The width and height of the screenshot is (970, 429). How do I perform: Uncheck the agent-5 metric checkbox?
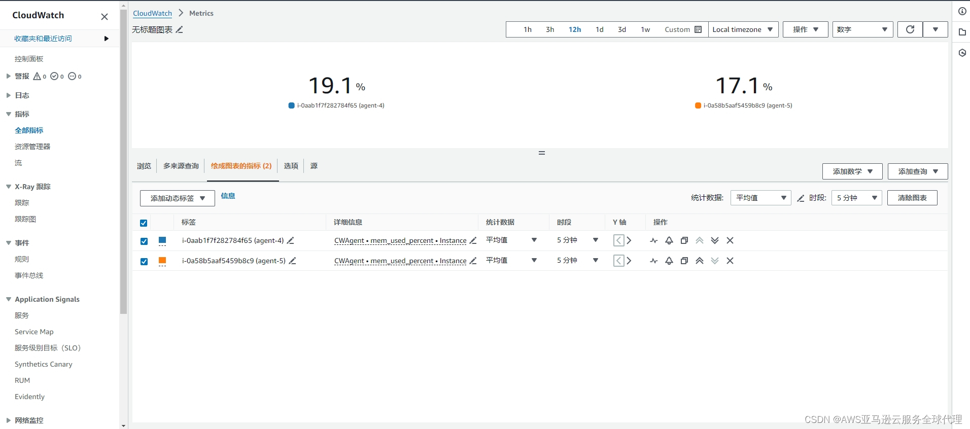[144, 262]
